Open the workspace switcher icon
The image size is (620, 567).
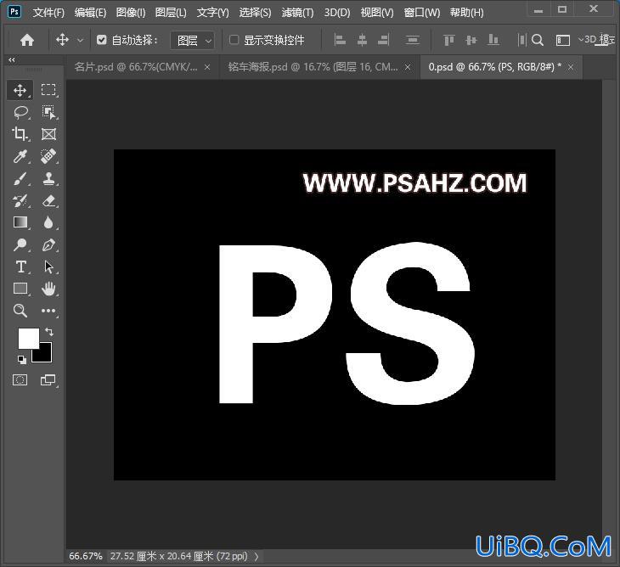[563, 40]
